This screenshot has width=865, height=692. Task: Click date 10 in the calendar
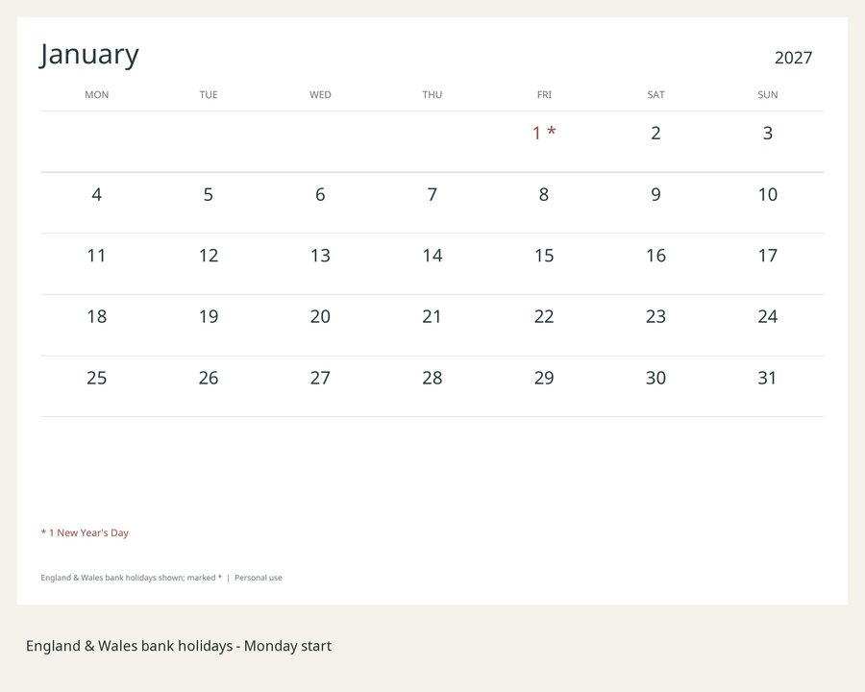[768, 194]
